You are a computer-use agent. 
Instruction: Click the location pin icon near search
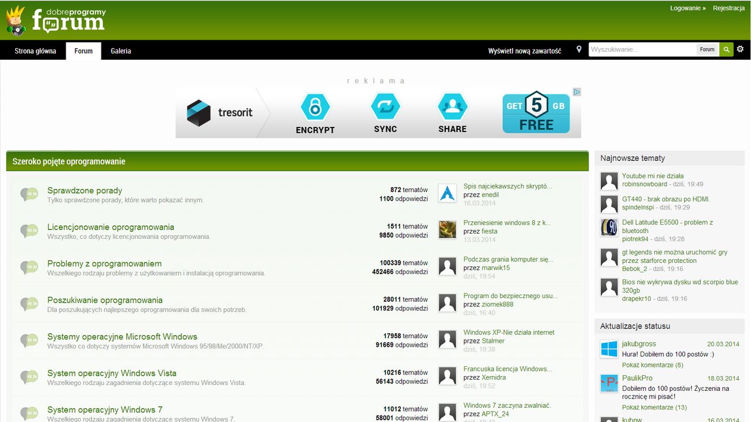pyautogui.click(x=579, y=50)
